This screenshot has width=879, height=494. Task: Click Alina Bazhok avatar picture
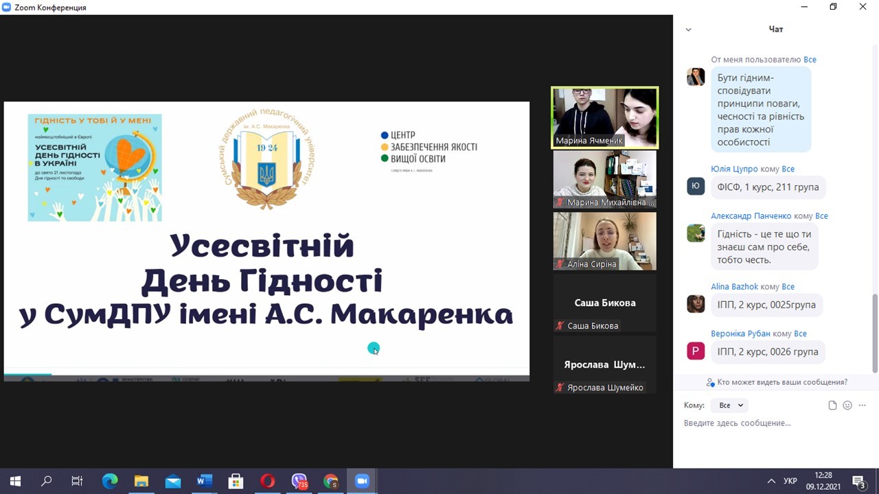696,304
